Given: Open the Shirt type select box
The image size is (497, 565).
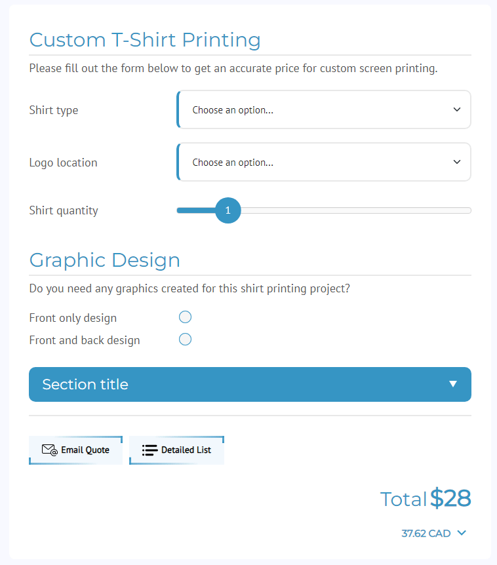Looking at the screenshot, I should click(x=324, y=109).
